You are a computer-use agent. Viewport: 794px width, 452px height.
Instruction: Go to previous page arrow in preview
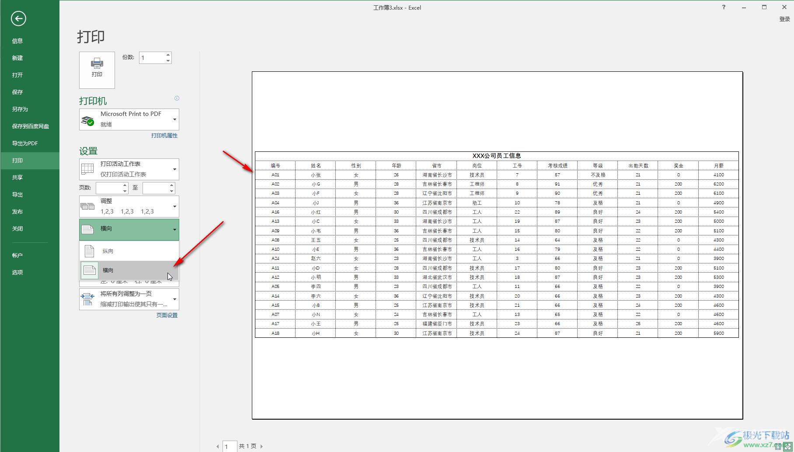tap(218, 446)
